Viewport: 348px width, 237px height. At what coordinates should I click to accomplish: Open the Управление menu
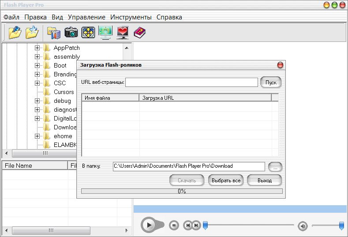(86, 17)
